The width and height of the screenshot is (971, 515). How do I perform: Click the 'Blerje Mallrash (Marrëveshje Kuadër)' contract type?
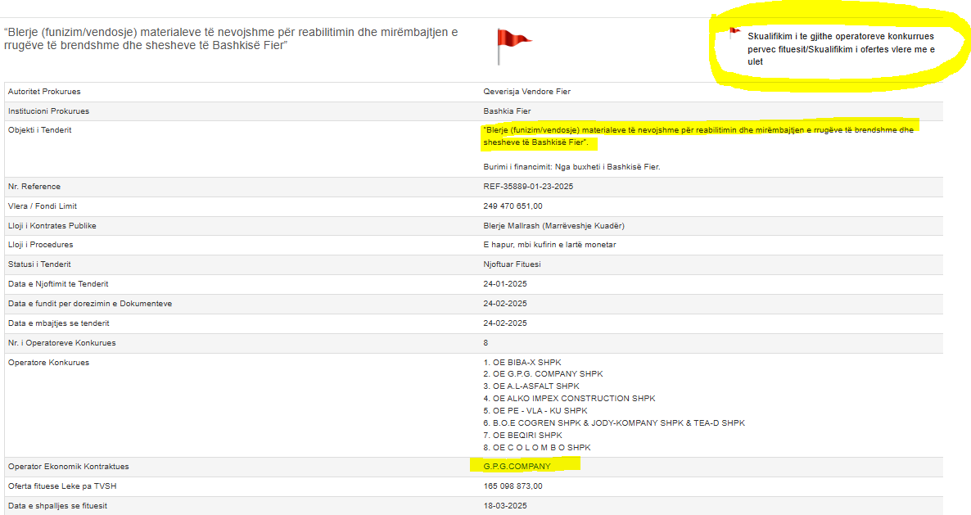tap(554, 226)
